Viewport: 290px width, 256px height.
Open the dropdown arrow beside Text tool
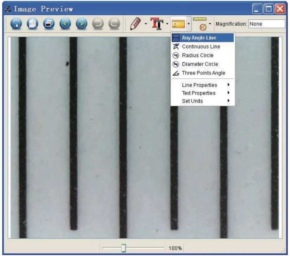coord(167,24)
